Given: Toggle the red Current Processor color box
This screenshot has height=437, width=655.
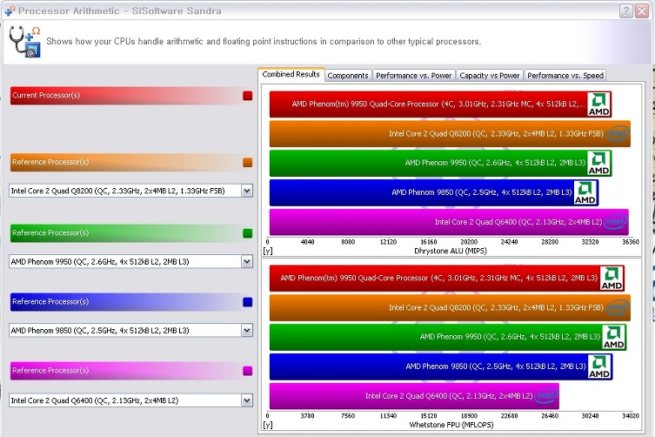Looking at the screenshot, I should coord(247,96).
